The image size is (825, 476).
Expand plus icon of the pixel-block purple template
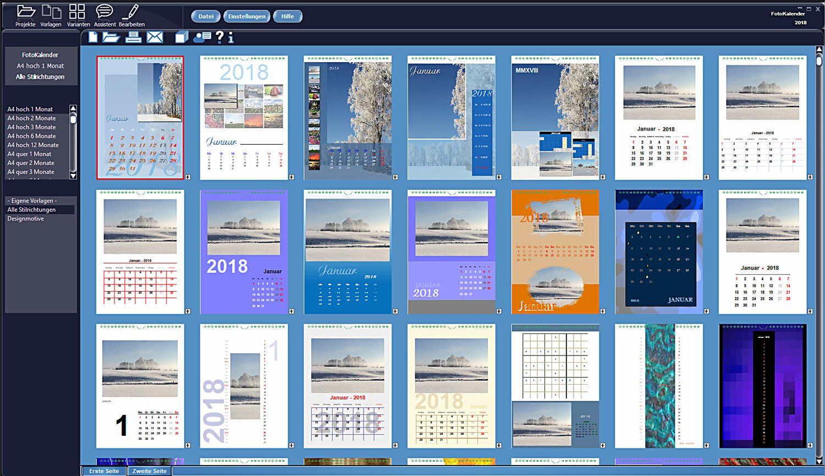click(x=811, y=446)
